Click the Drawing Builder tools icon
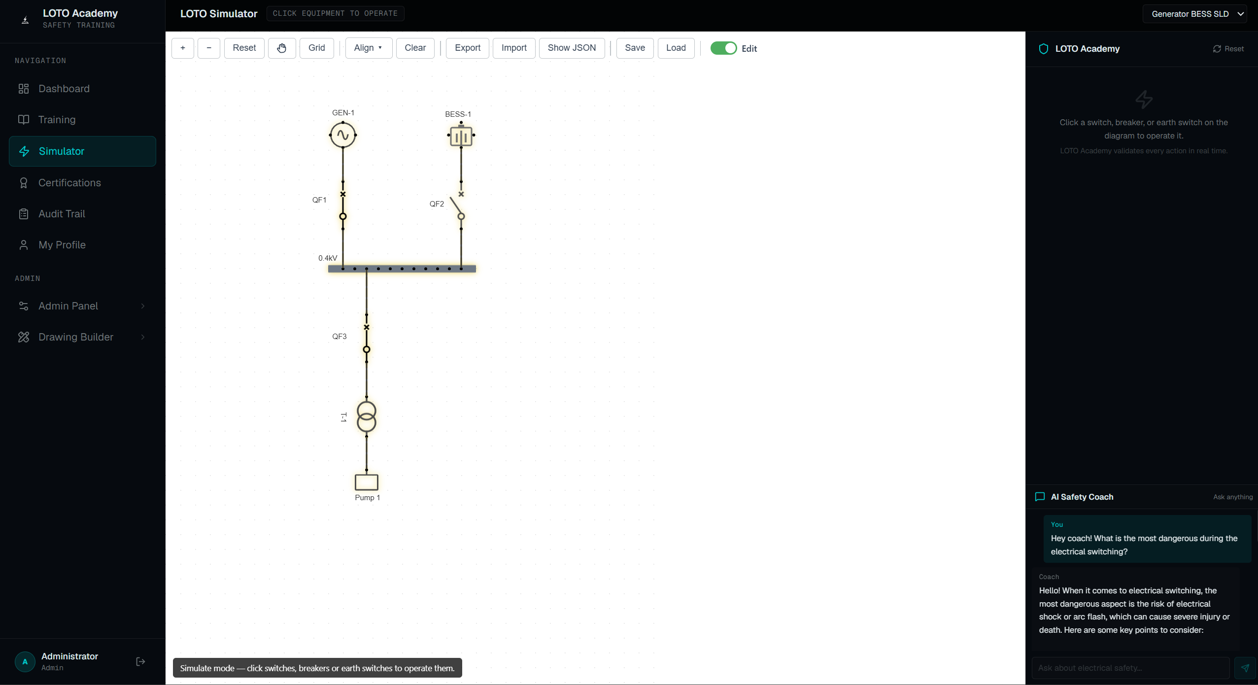Viewport: 1258px width, 685px height. 24,337
